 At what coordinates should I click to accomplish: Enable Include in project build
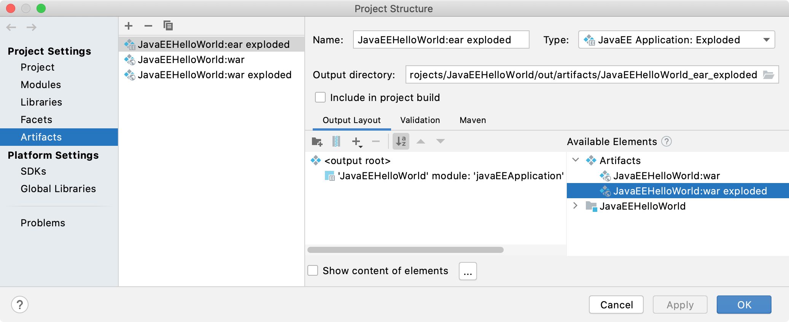[320, 98]
